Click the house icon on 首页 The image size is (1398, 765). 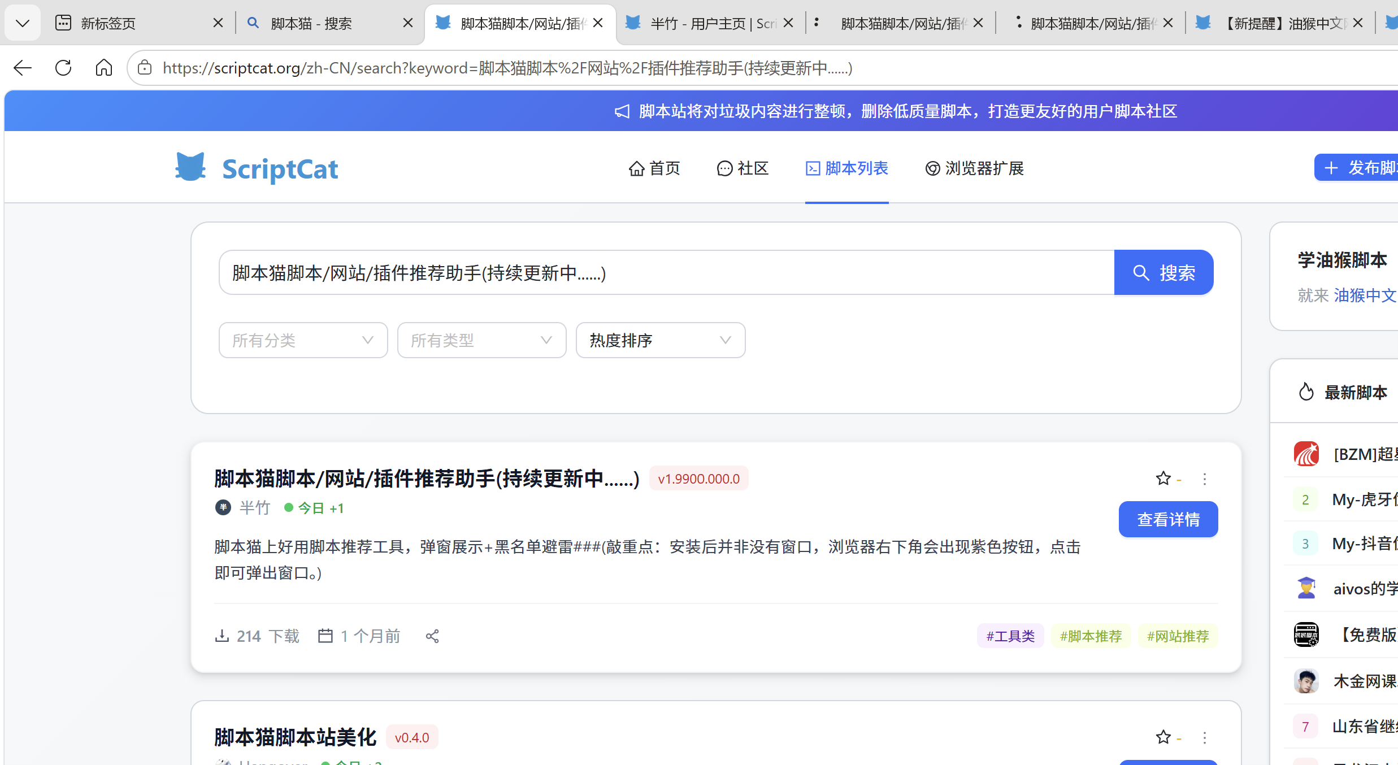(x=637, y=168)
